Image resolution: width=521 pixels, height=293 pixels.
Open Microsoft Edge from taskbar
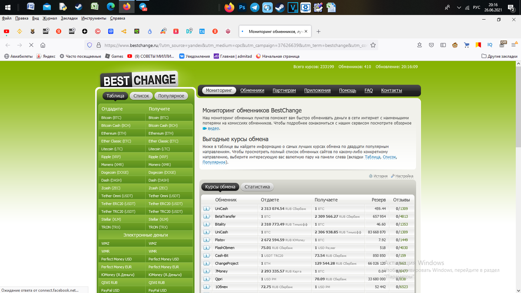110,7
